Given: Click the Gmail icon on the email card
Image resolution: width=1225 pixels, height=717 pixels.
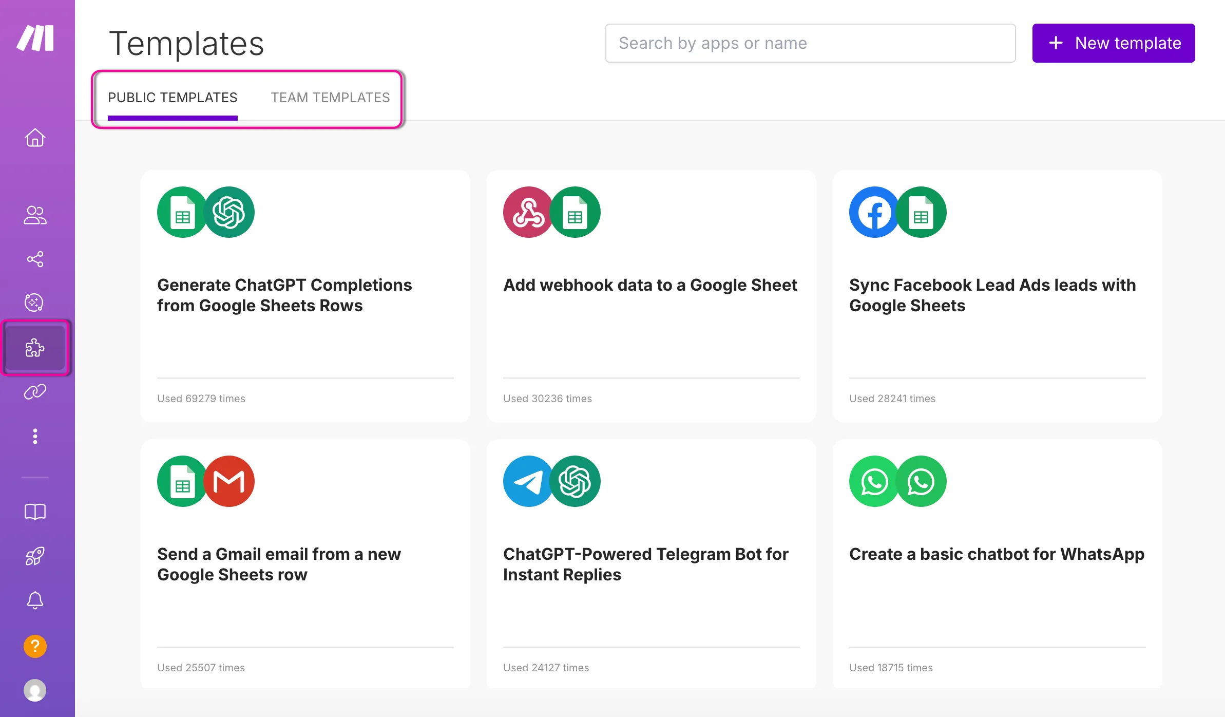Looking at the screenshot, I should 229,481.
